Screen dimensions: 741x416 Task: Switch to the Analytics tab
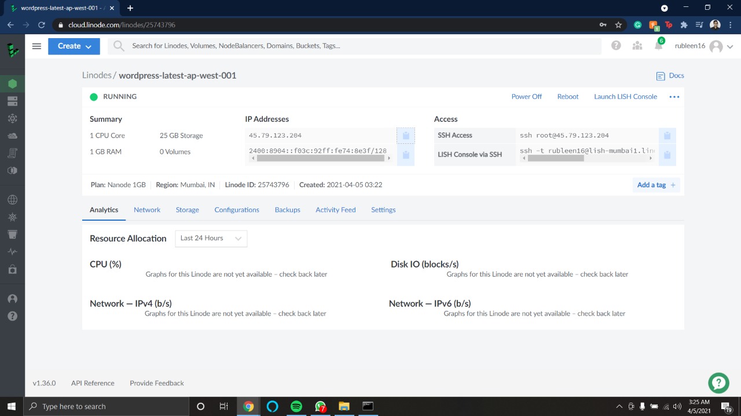104,210
